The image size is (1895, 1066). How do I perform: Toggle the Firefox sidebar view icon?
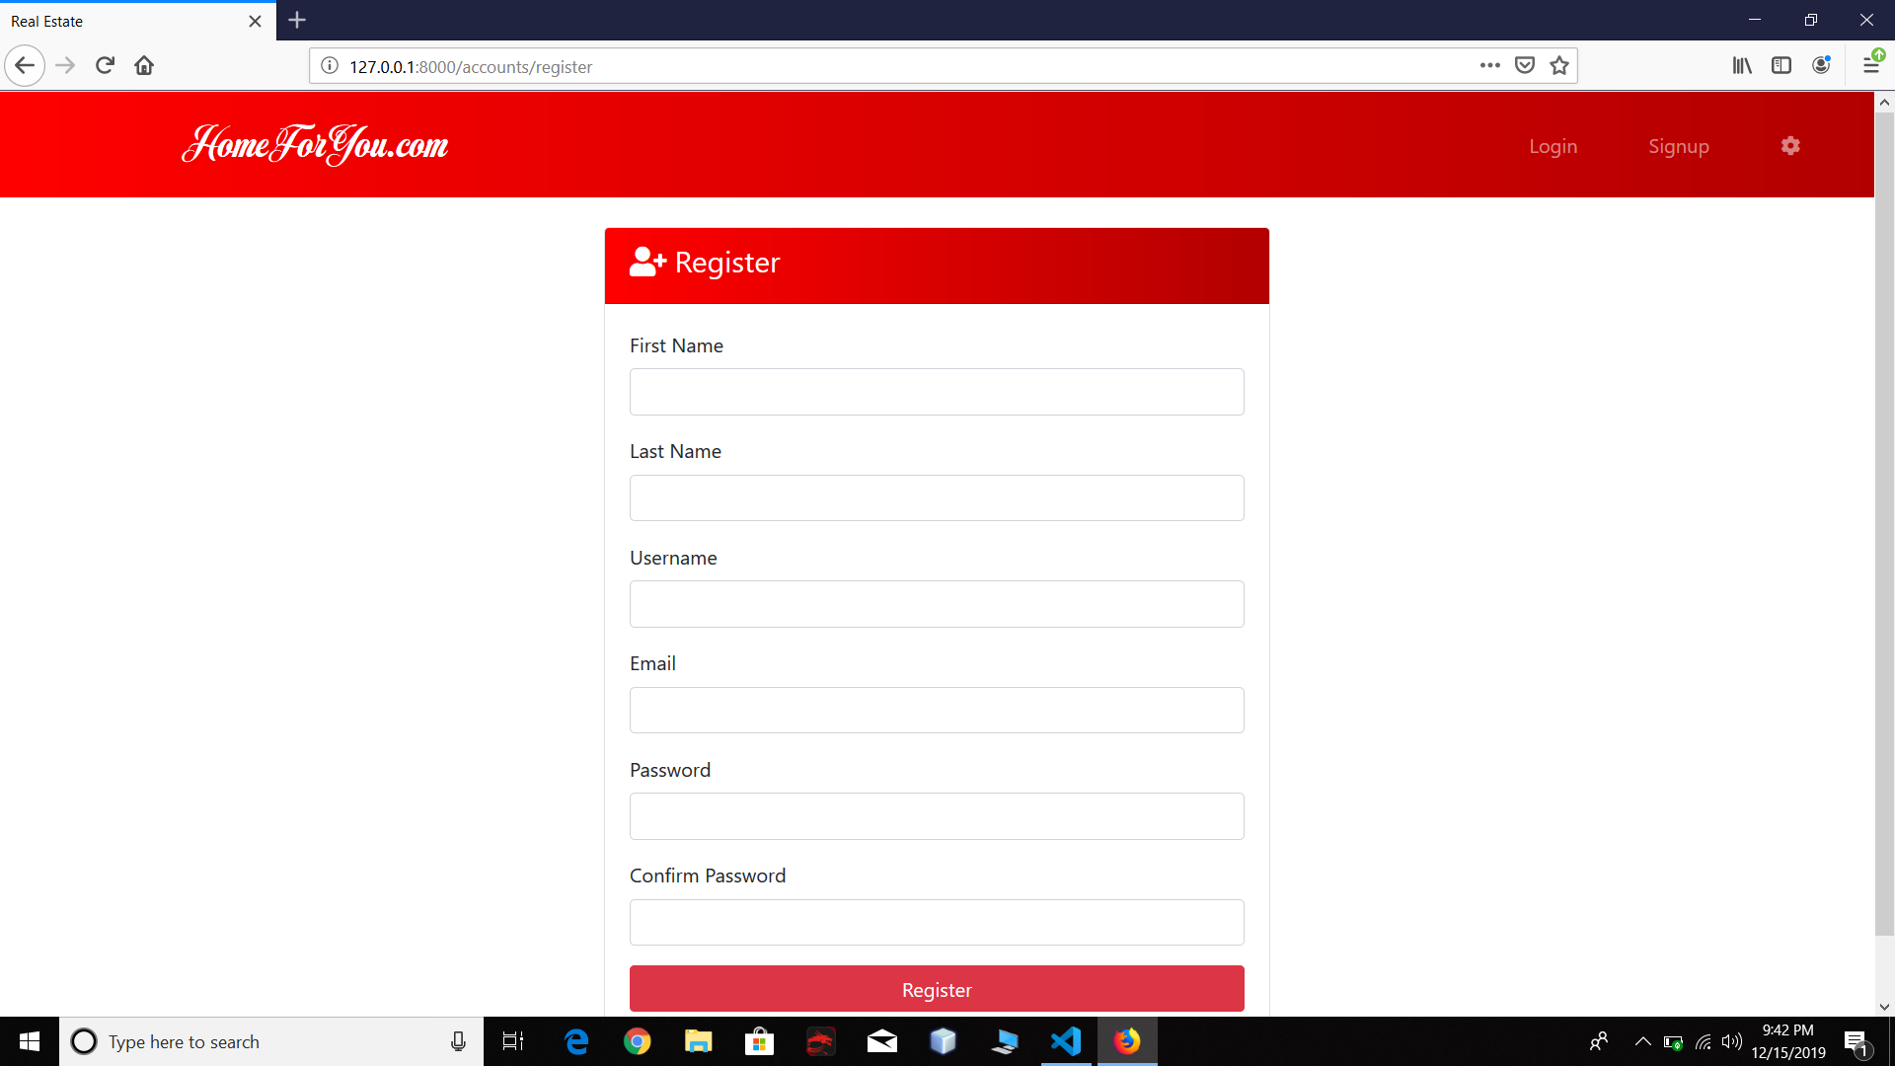tap(1781, 66)
